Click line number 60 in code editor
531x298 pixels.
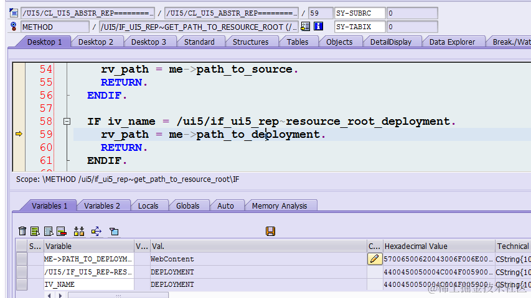[46, 147]
